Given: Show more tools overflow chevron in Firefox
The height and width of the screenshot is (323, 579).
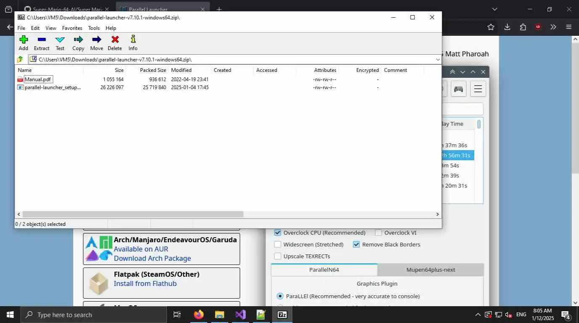Looking at the screenshot, I should [x=553, y=27].
